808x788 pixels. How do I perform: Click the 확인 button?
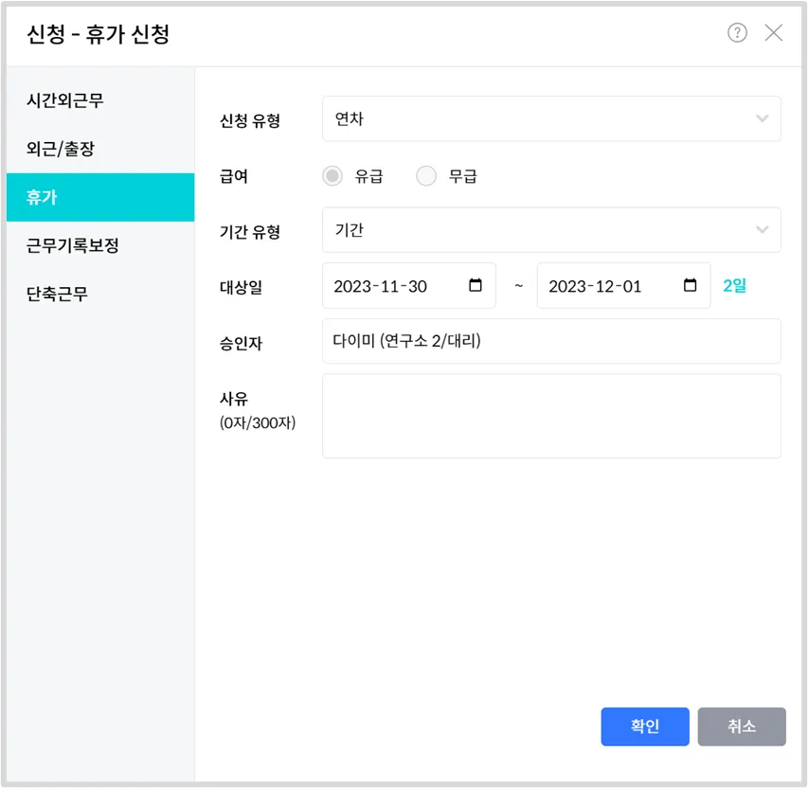645,726
